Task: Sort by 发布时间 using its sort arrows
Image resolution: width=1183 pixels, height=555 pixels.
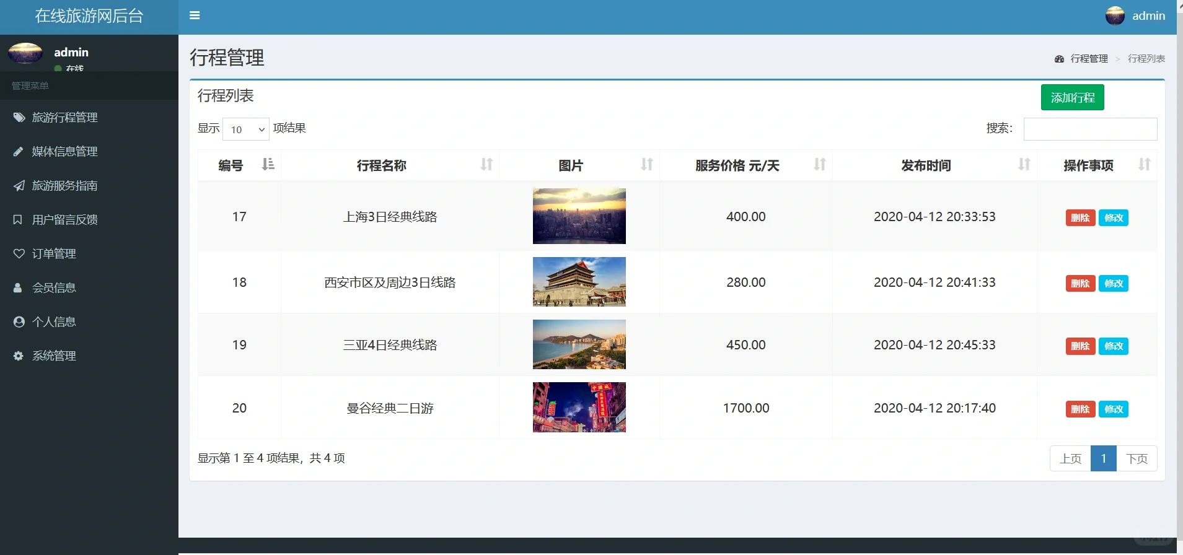Action: pos(1024,164)
